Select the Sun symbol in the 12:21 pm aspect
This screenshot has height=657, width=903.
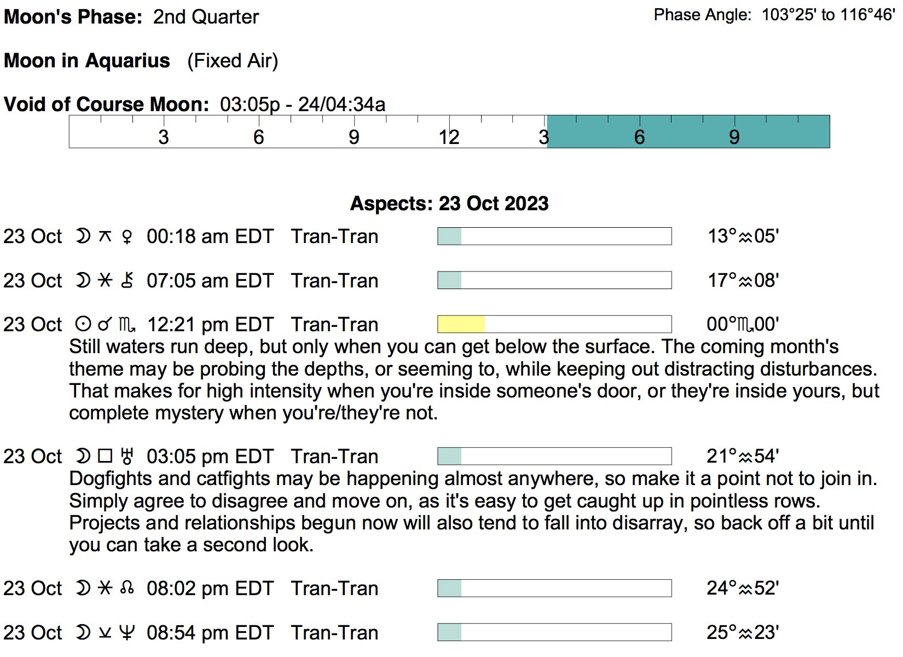click(x=83, y=324)
